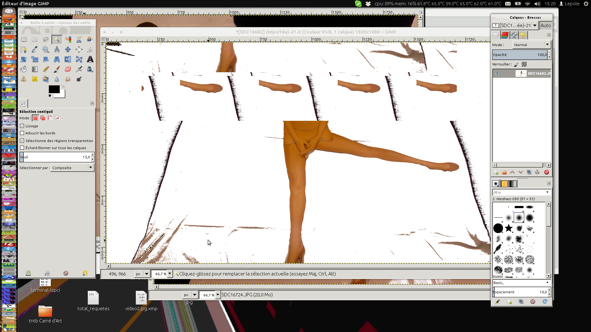Select the Rectangle Select tool
Viewport: 591px width, 332px height.
(24, 40)
